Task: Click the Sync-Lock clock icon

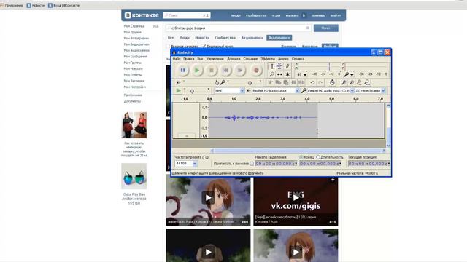Action: coord(332,82)
